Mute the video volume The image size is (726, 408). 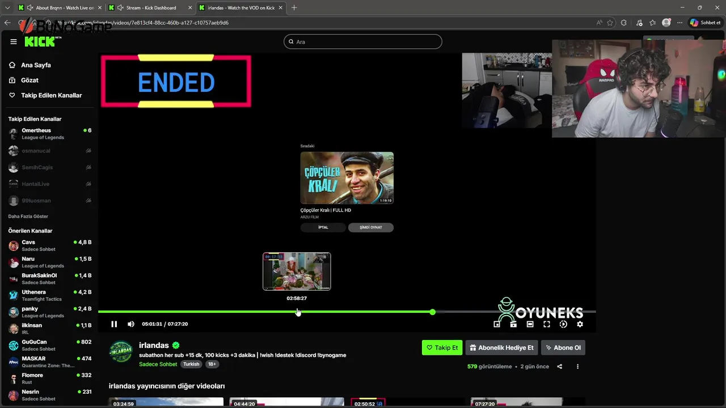tap(131, 324)
